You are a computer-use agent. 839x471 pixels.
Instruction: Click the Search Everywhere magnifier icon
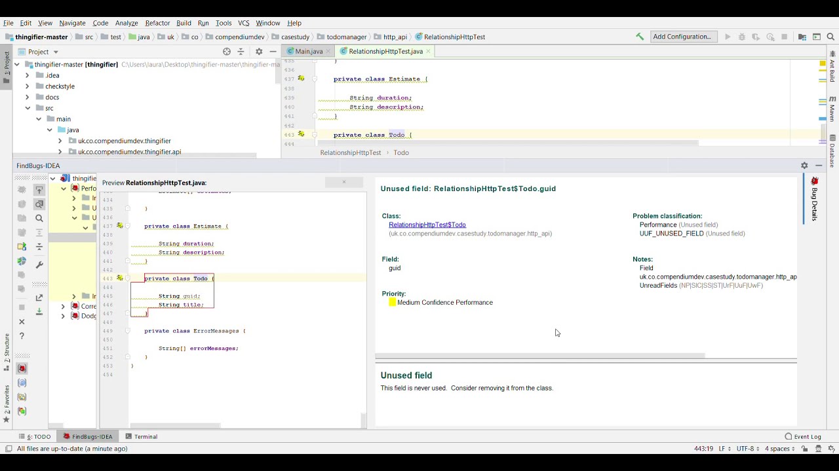coord(830,37)
